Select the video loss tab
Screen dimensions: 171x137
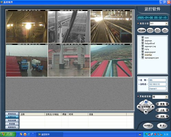tap(12, 127)
